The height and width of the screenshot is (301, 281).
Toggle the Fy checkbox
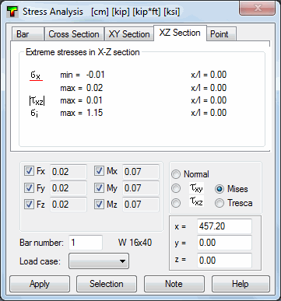[29, 187]
